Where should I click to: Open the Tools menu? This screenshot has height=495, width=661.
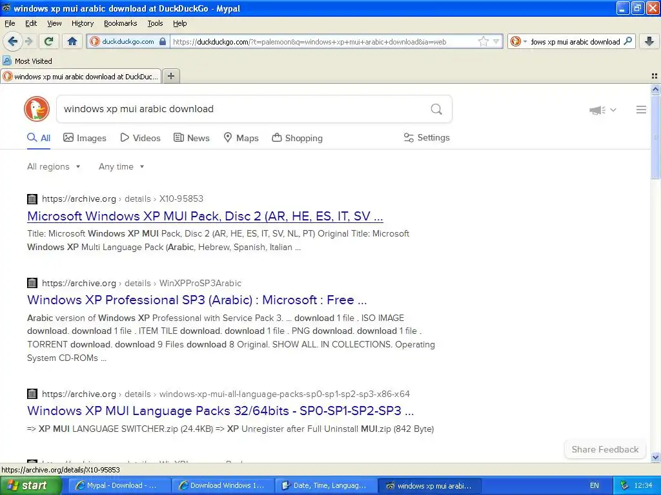point(155,23)
